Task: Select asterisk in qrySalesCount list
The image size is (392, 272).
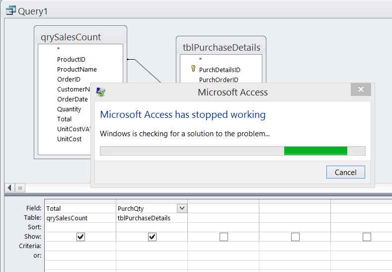Action: (x=58, y=49)
